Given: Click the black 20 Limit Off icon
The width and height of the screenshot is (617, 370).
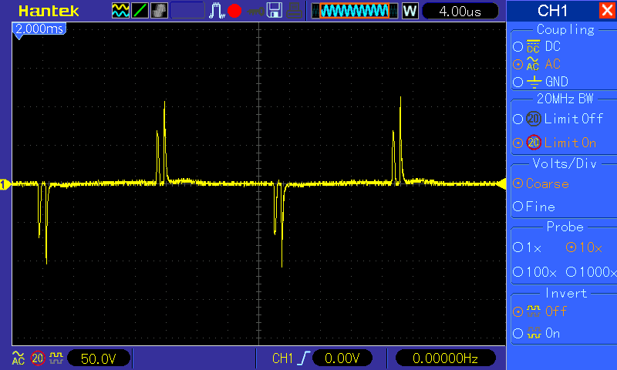Looking at the screenshot, I should point(534,119).
